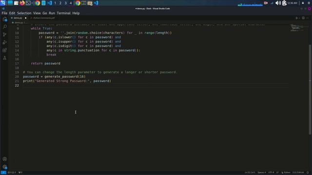Open the Manage gear in activity bar
This screenshot has height=175, width=312.
4,167
